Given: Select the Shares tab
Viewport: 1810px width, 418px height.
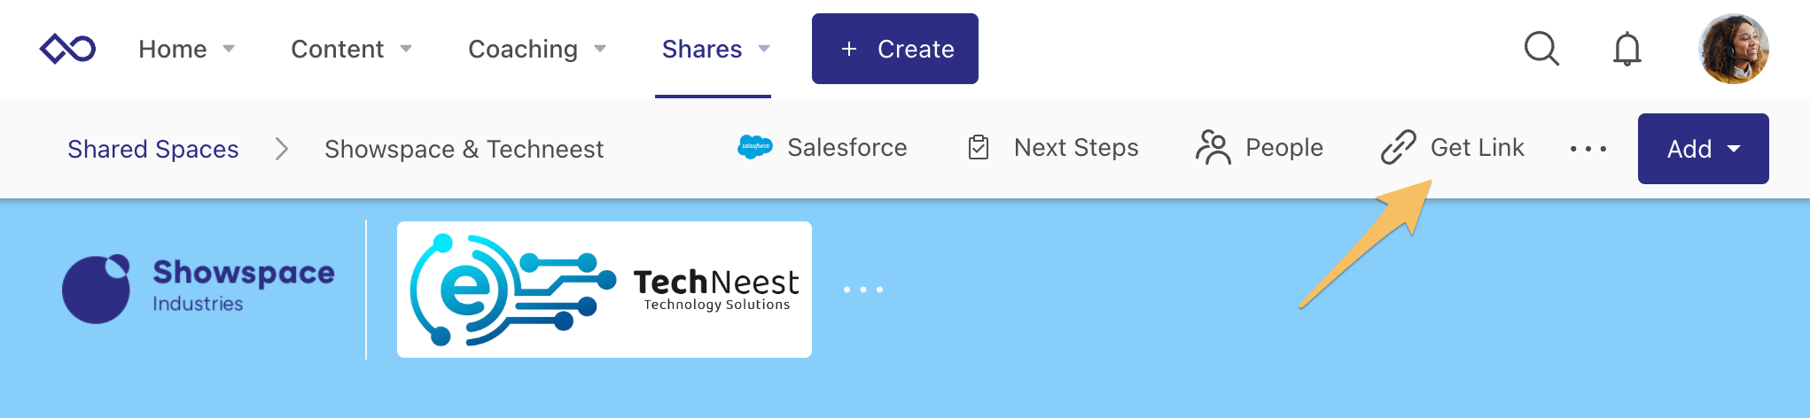Looking at the screenshot, I should pos(702,49).
